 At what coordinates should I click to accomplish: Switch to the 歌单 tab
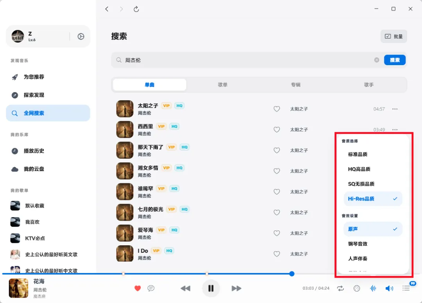223,85
